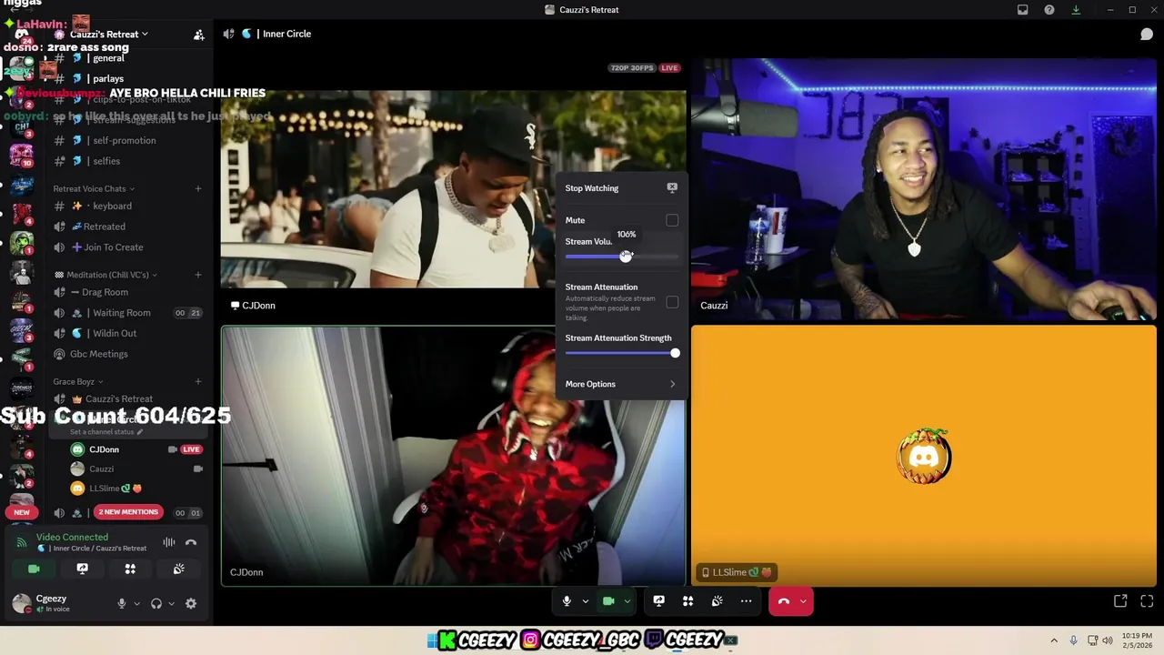Jump to 2 NEW MENTIONS pill
This screenshot has height=655, width=1164.
point(128,512)
